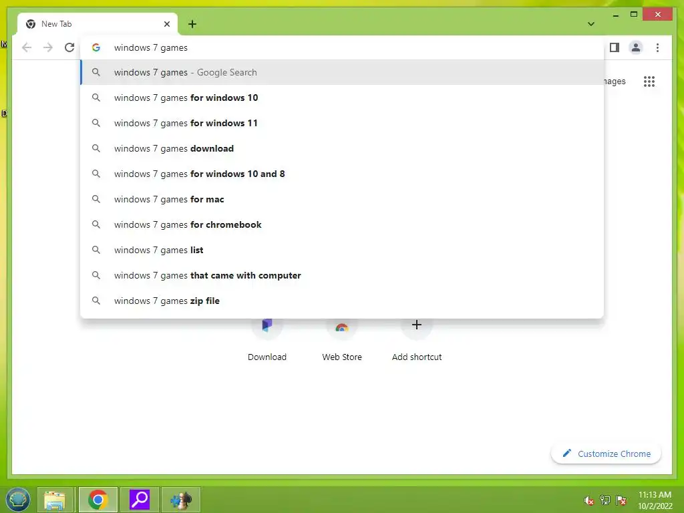684x513 pixels.
Task: Reload the page with the refresh icon
Action: point(69,47)
